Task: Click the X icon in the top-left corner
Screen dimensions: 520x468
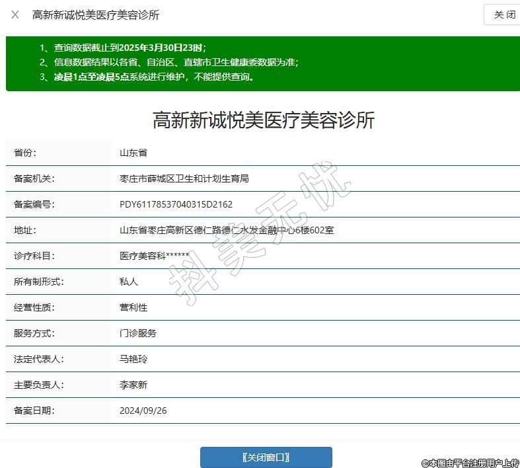Action: click(15, 15)
